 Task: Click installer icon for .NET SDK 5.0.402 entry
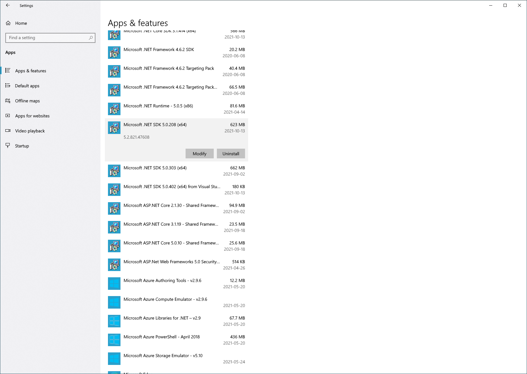[x=114, y=190]
